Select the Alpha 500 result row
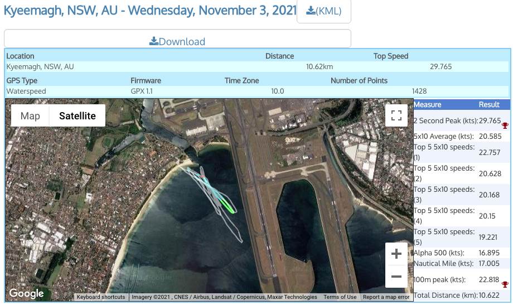The height and width of the screenshot is (305, 513). click(461, 253)
